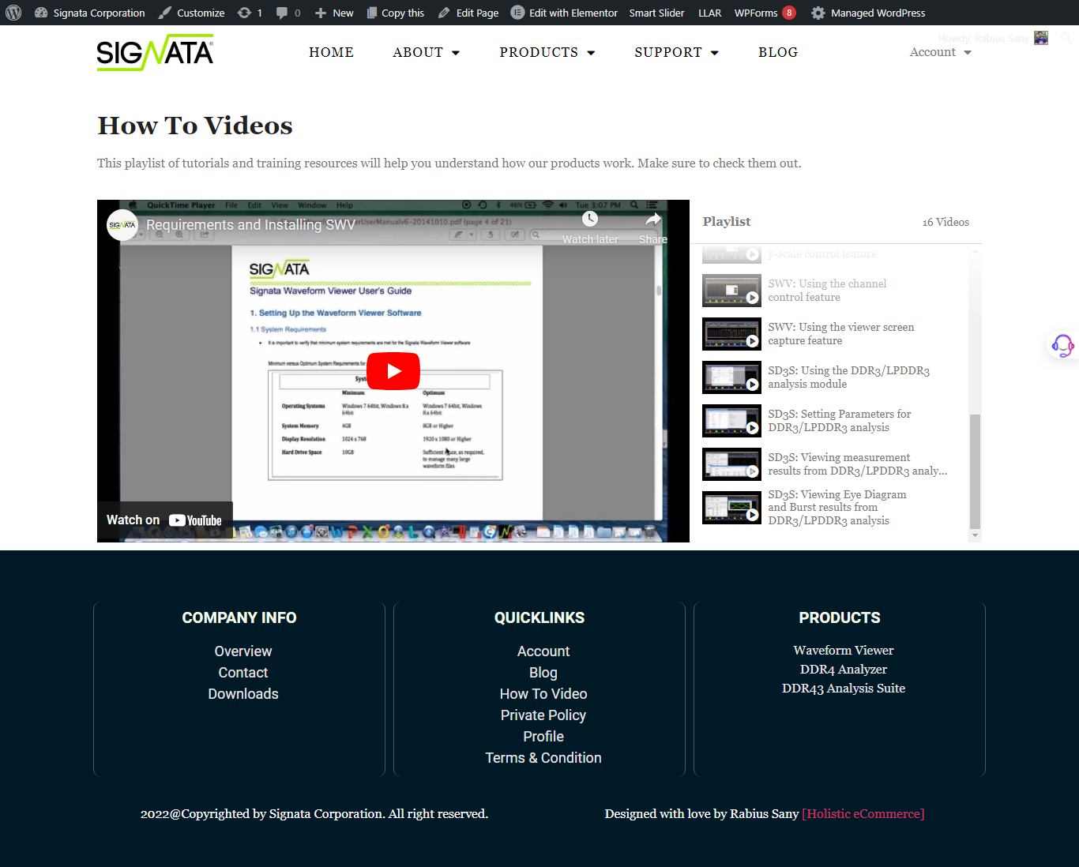Open the Customize theme option
This screenshot has width=1079, height=867.
tap(191, 13)
